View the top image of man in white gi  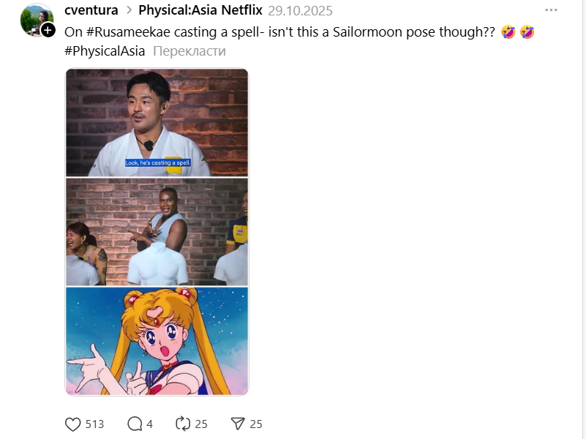coord(157,122)
